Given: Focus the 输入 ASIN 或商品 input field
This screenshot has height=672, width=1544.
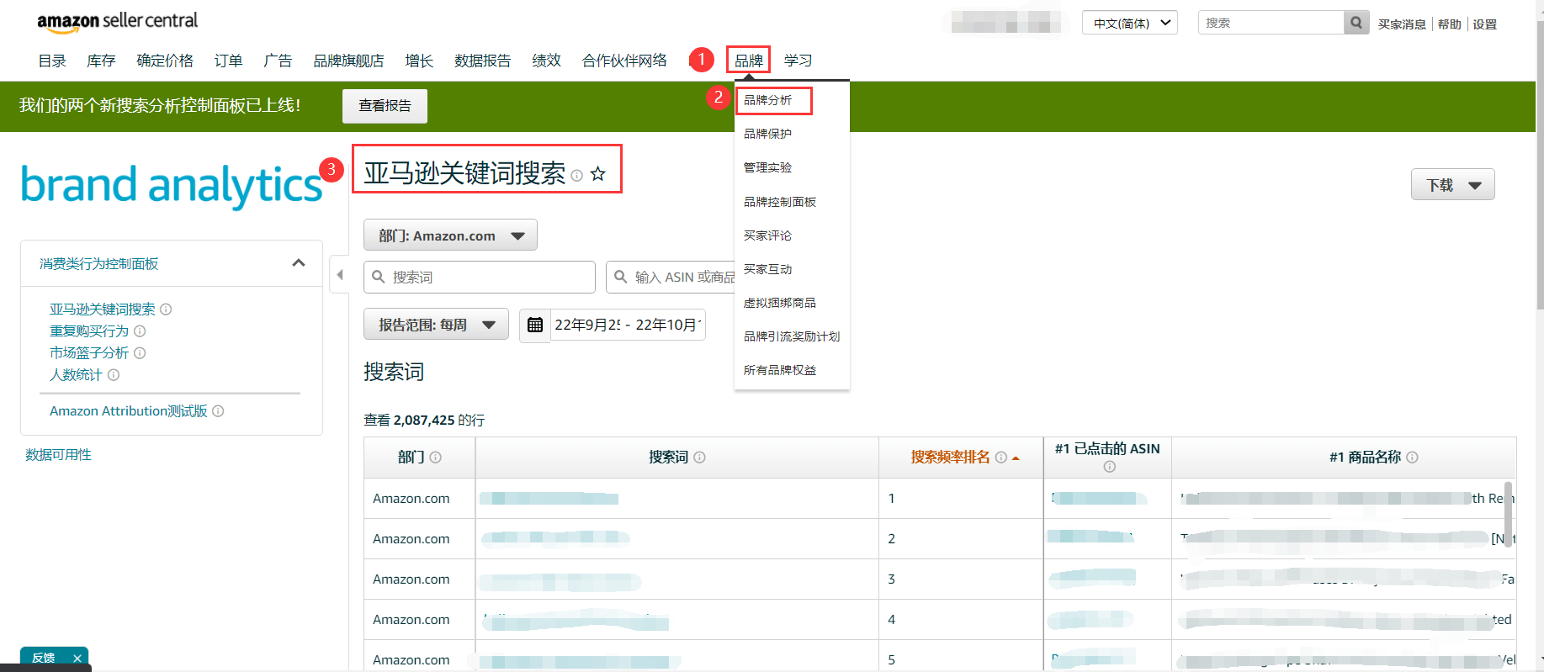Looking at the screenshot, I should coord(671,277).
